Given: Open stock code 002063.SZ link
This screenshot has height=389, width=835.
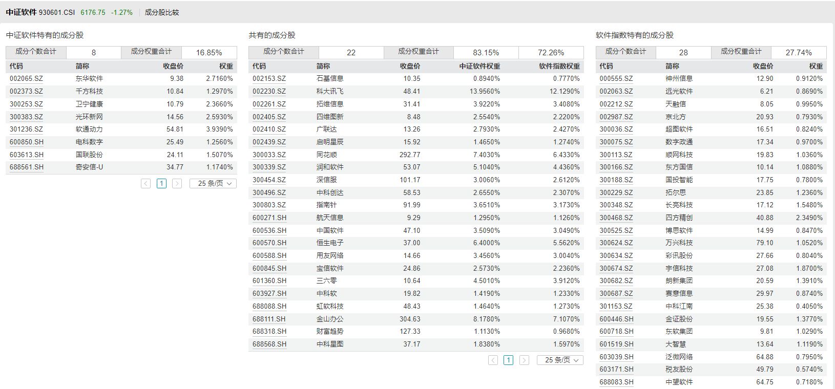Looking at the screenshot, I should point(616,92).
